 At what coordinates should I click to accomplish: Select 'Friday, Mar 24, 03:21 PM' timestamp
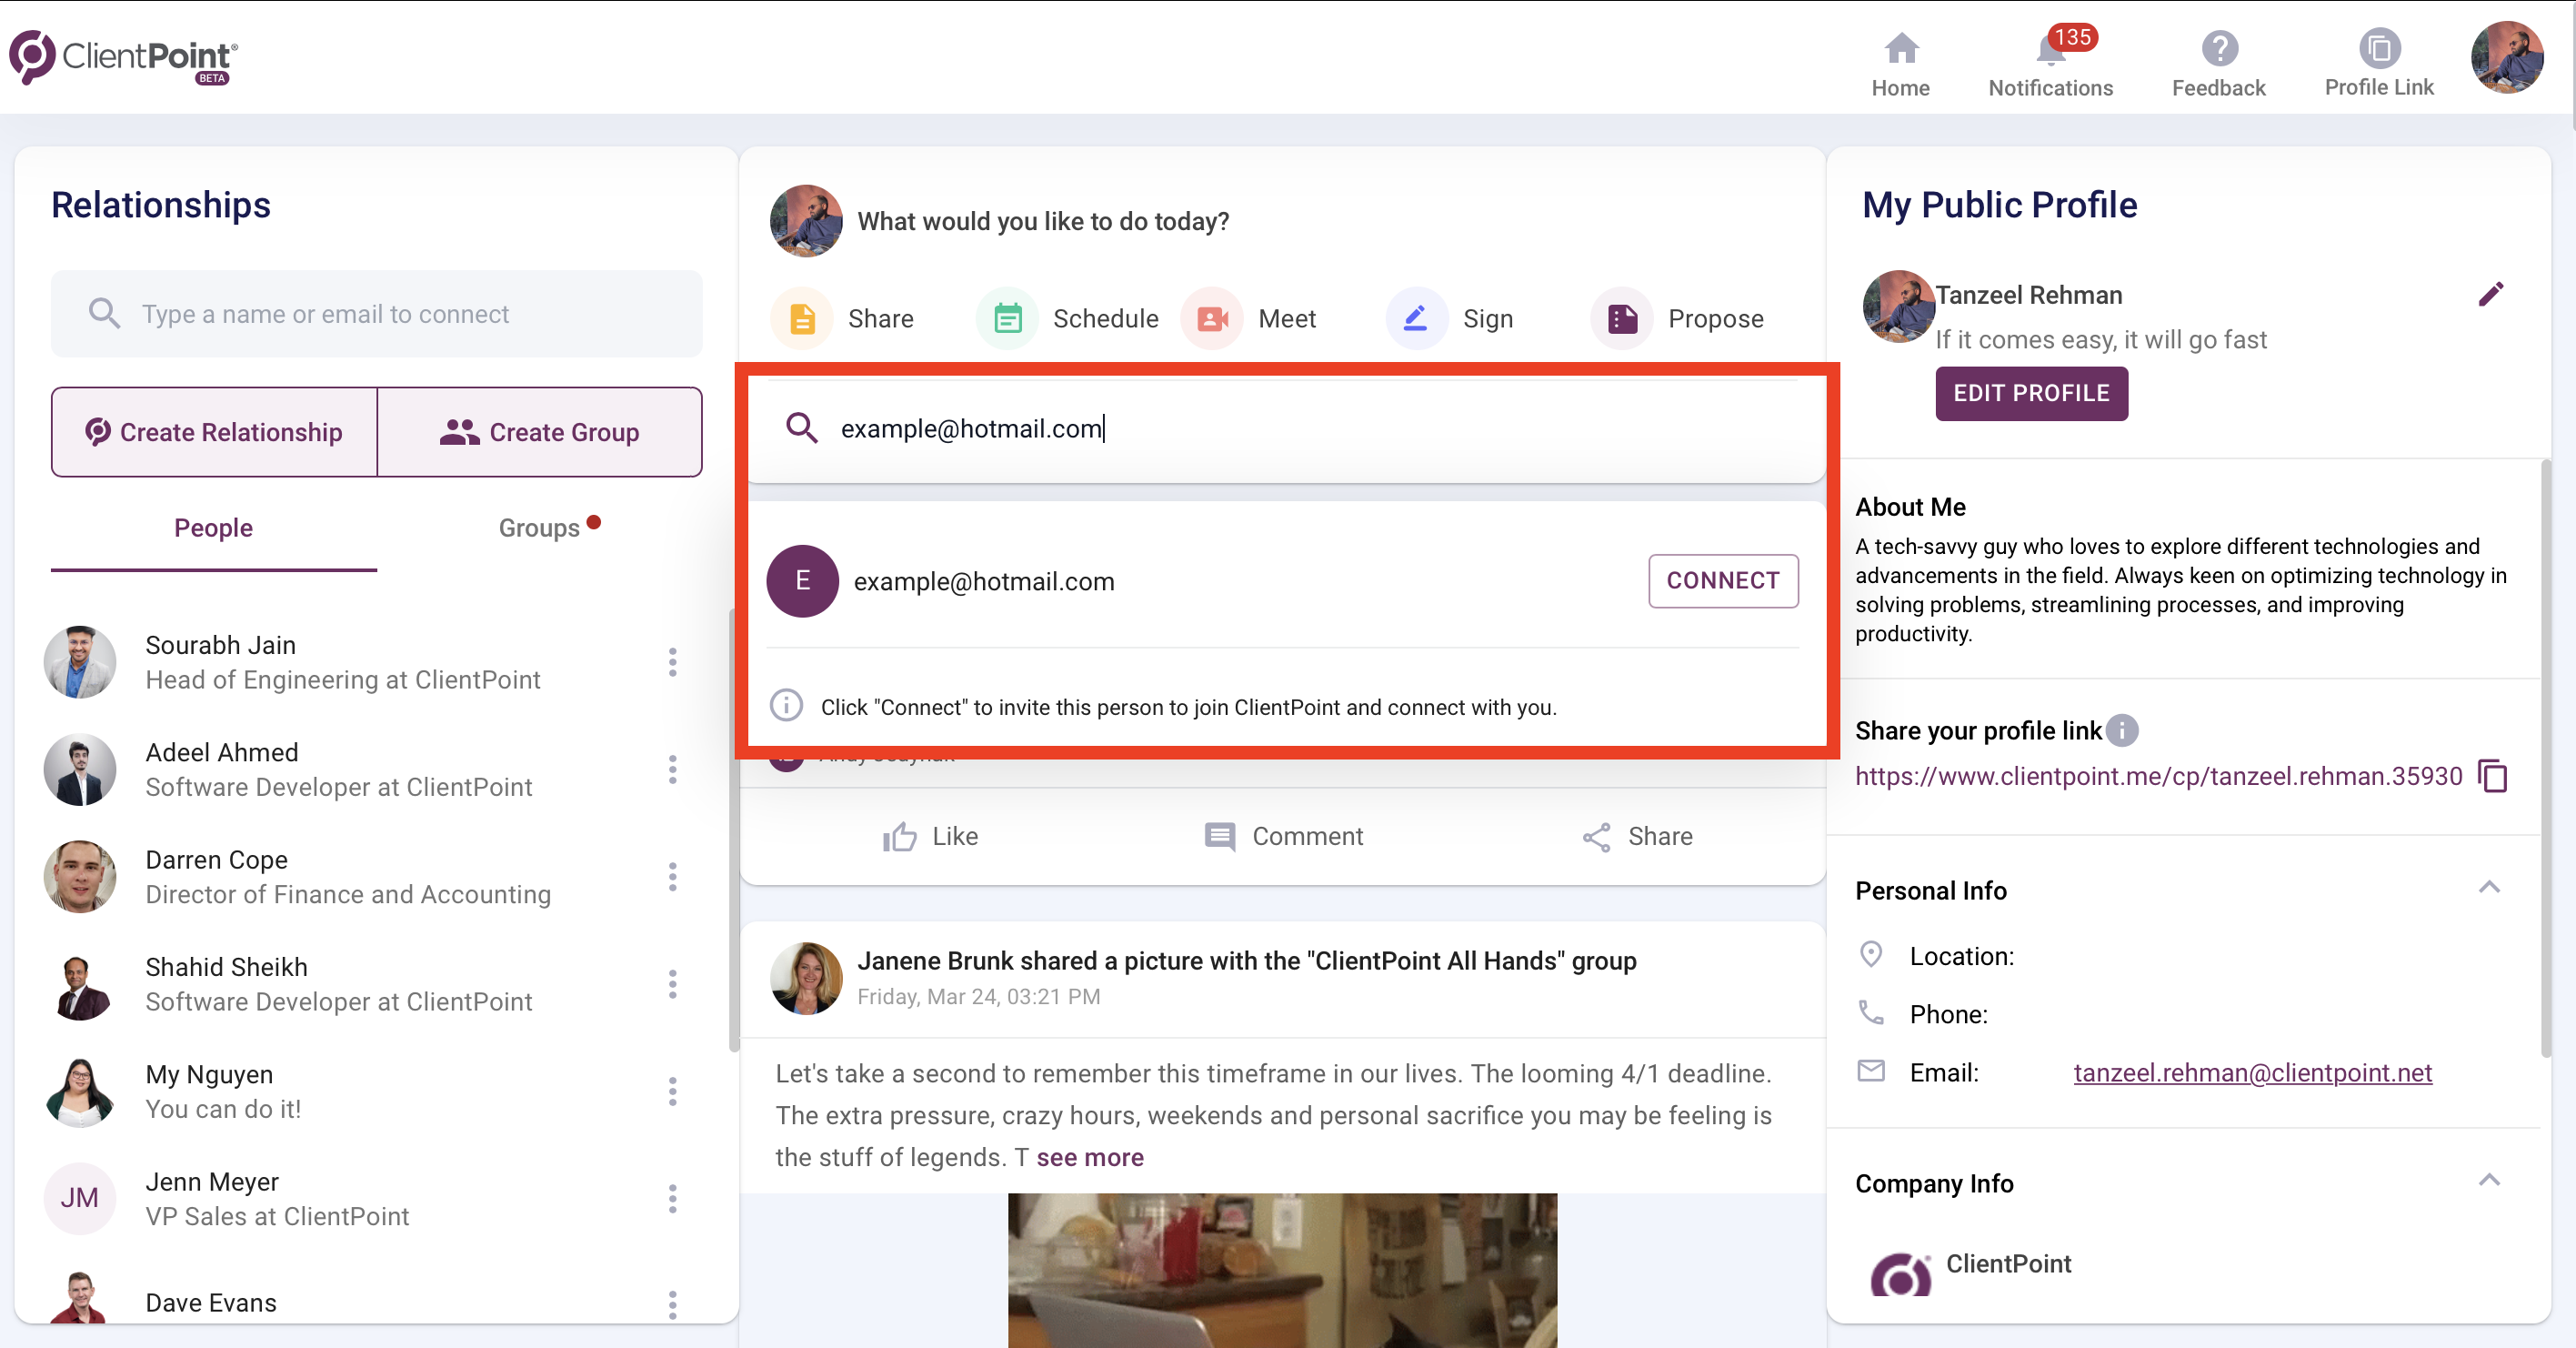tap(978, 996)
